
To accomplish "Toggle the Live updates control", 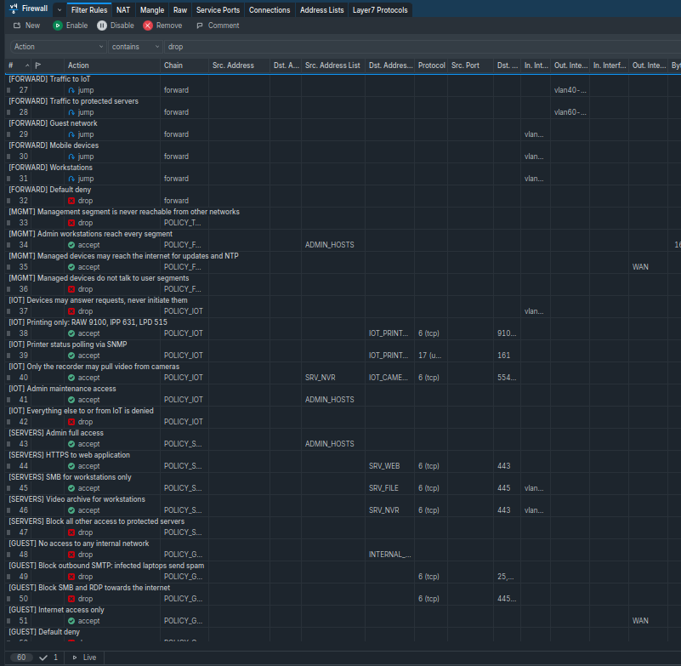I will (x=84, y=657).
